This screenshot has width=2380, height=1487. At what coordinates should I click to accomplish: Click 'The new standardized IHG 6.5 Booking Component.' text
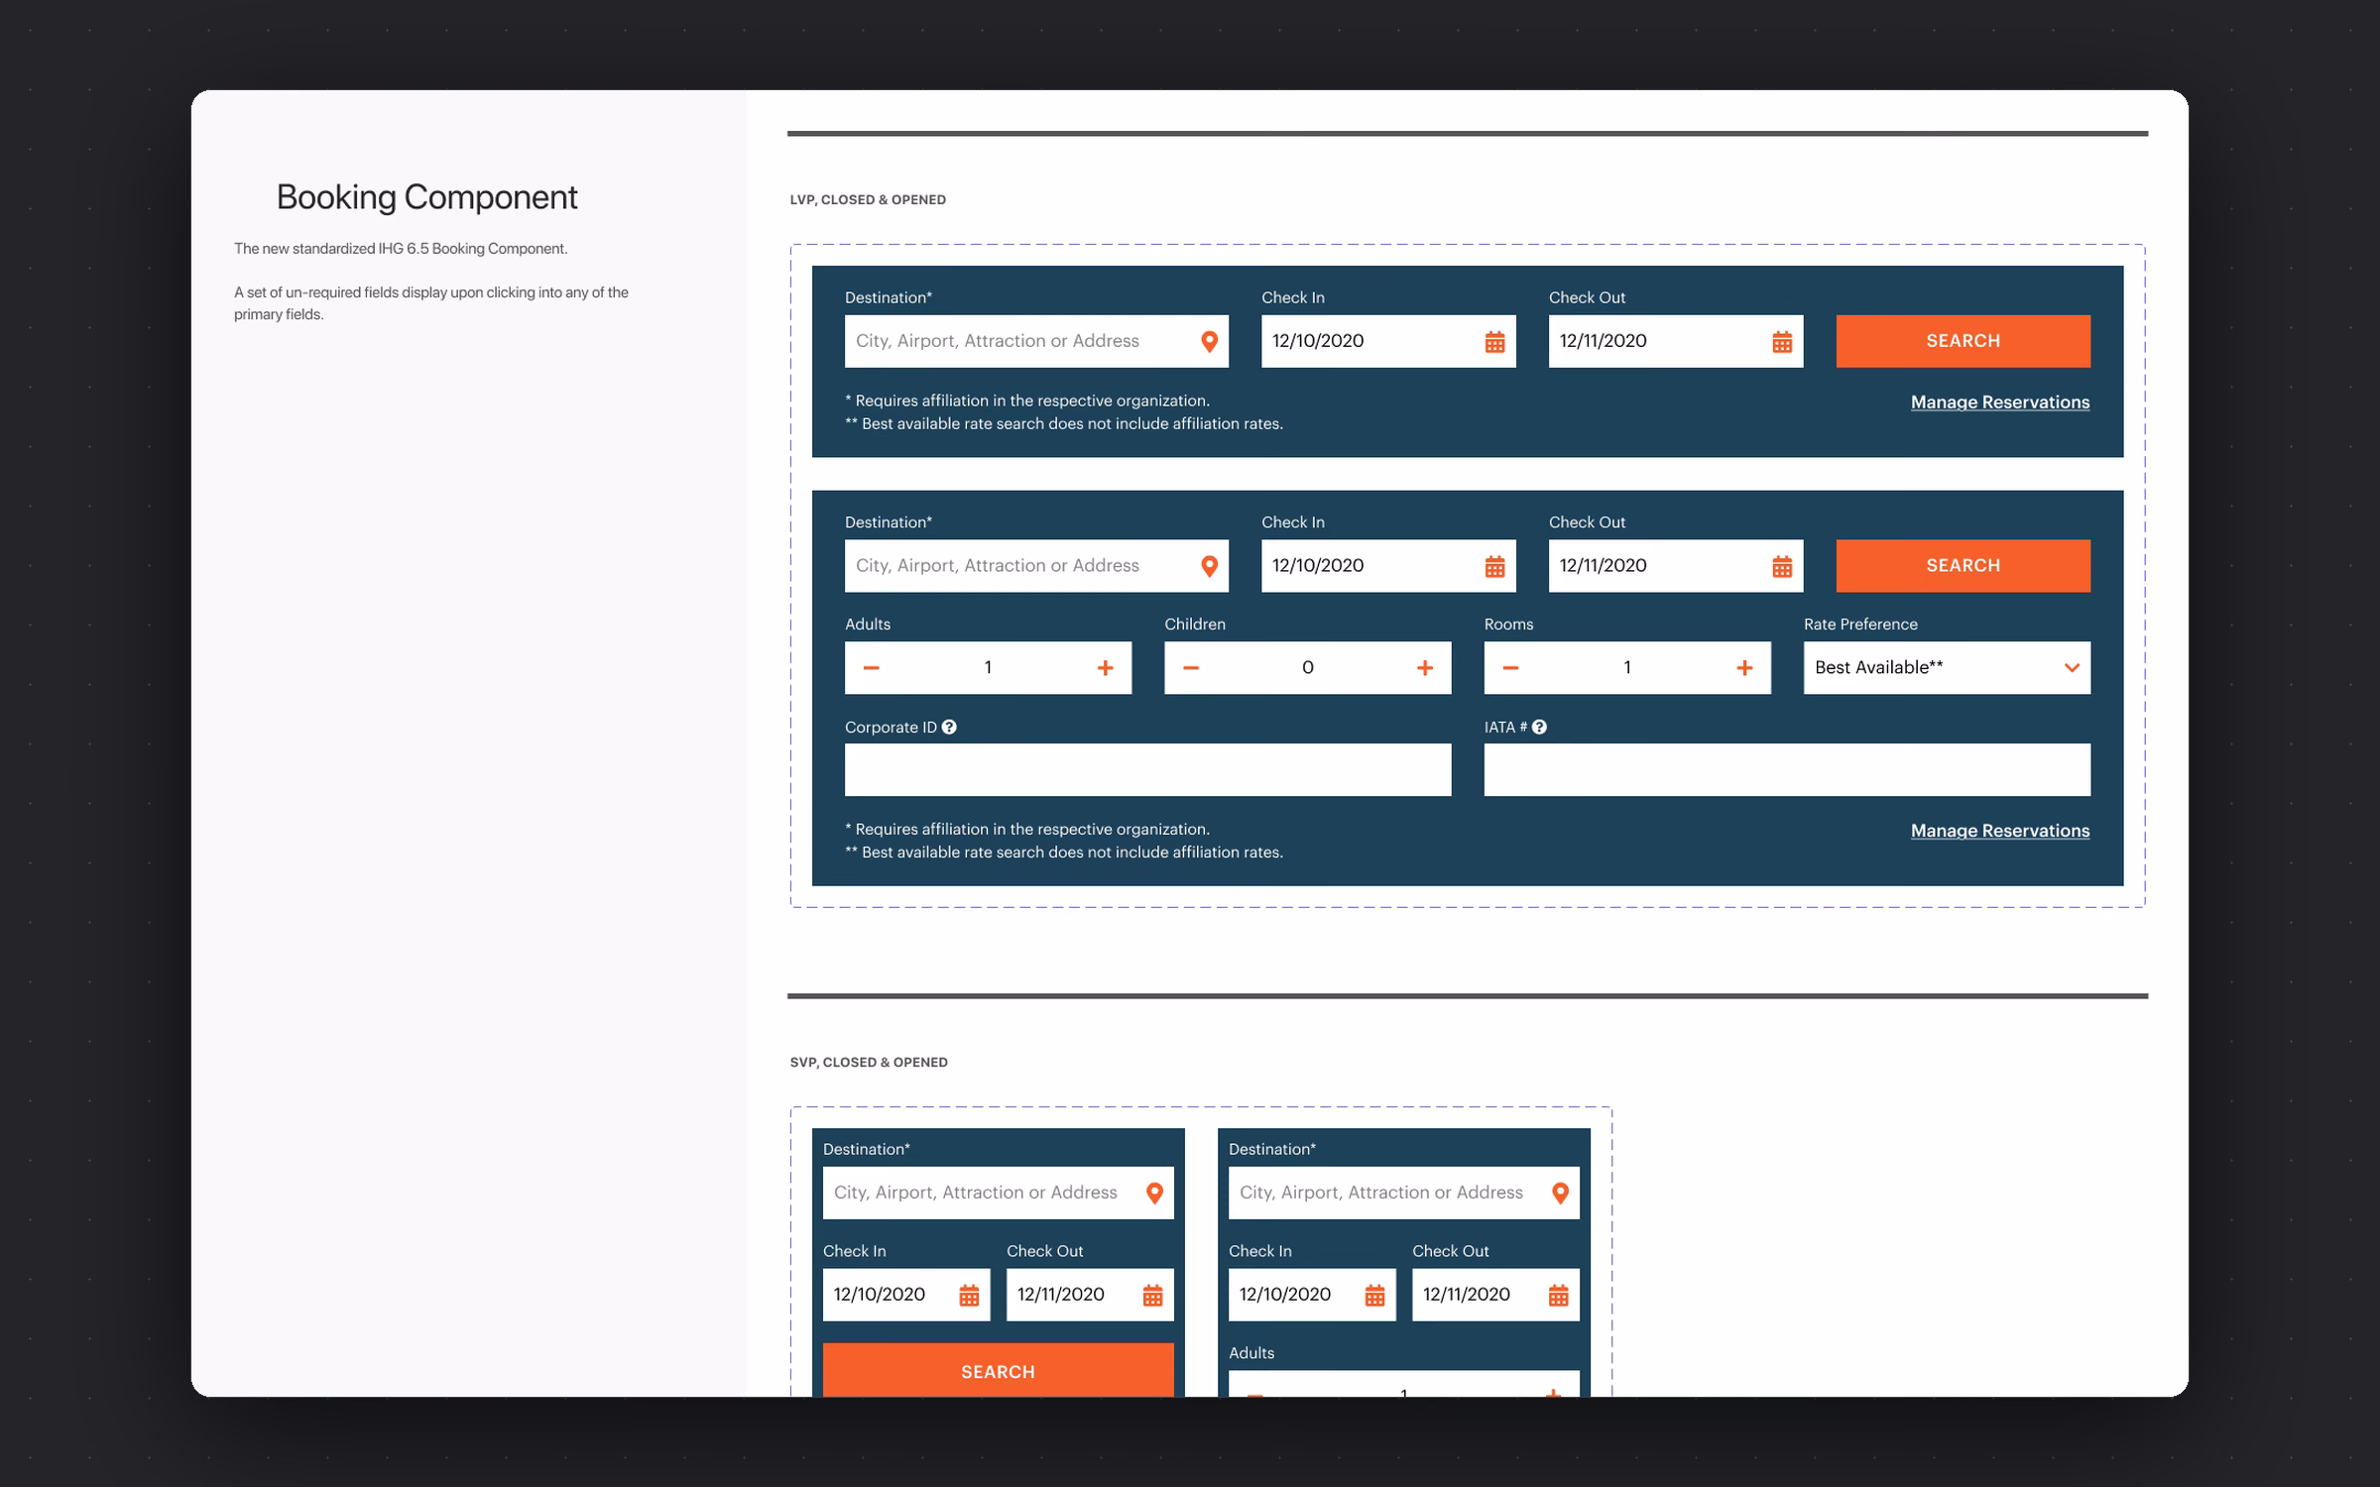401,249
